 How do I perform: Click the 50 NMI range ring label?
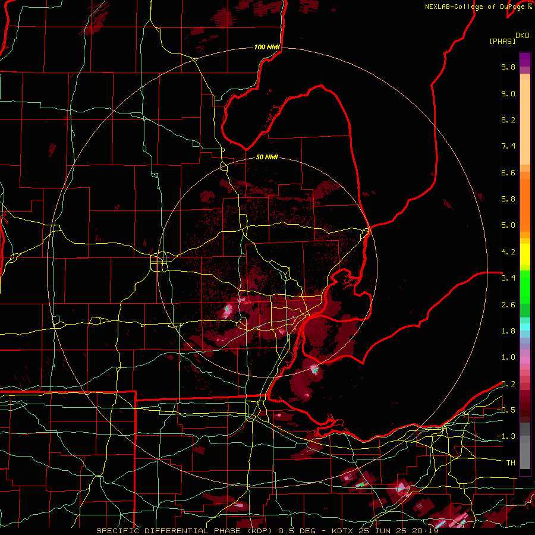coord(267,157)
